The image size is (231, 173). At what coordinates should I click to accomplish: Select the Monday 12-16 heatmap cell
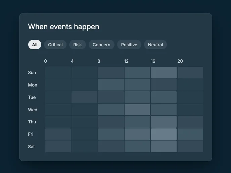(x=137, y=85)
